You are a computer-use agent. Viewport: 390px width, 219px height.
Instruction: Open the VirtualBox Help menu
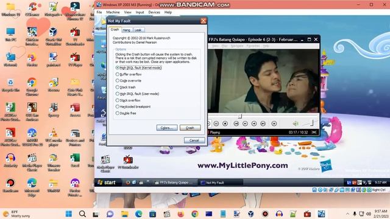pyautogui.click(x=168, y=12)
